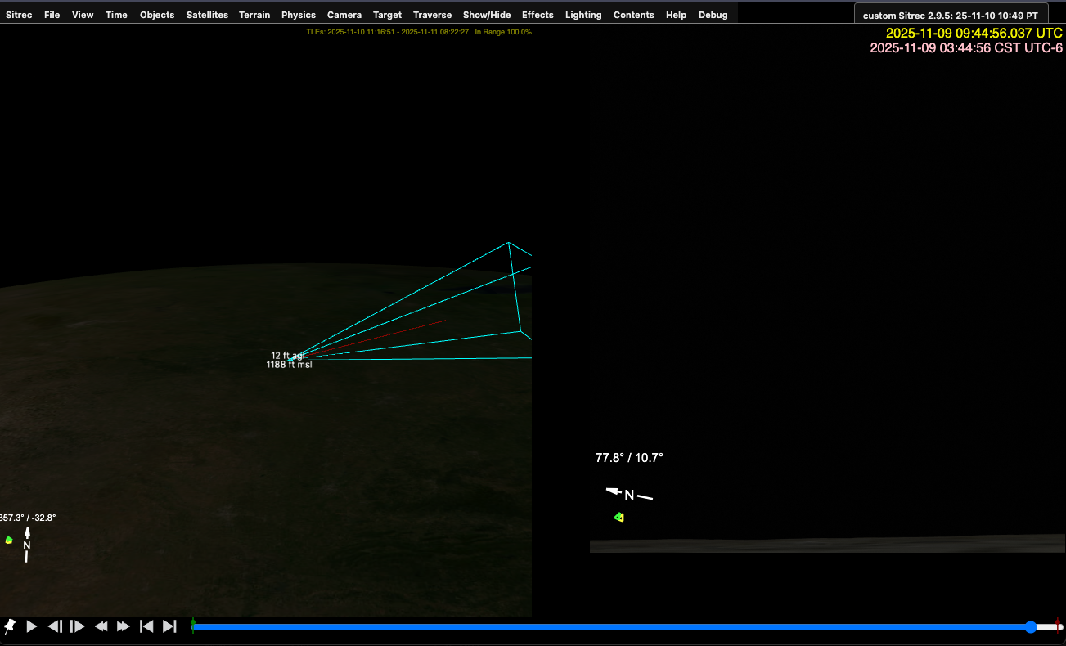Step forward one frame

coord(78,626)
